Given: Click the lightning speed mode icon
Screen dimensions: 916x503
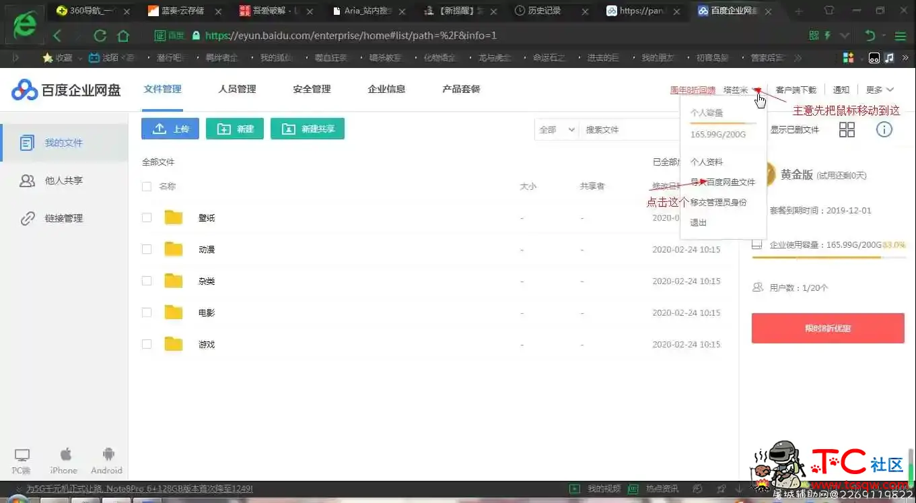Looking at the screenshot, I should [828, 36].
